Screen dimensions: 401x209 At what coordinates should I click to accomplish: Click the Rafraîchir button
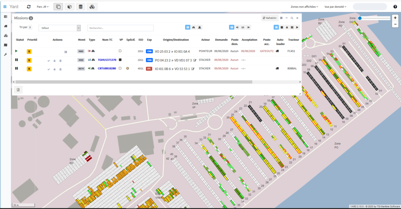tap(270, 18)
